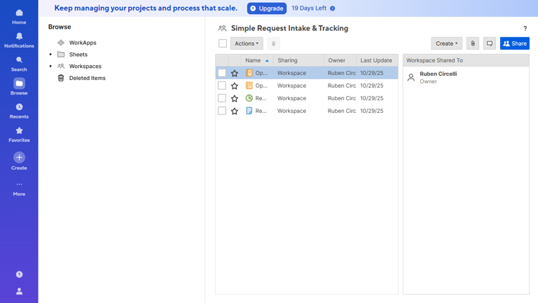Viewport: 538px width, 303px height.
Task: Open Recents clock icon
Action: [x=19, y=107]
